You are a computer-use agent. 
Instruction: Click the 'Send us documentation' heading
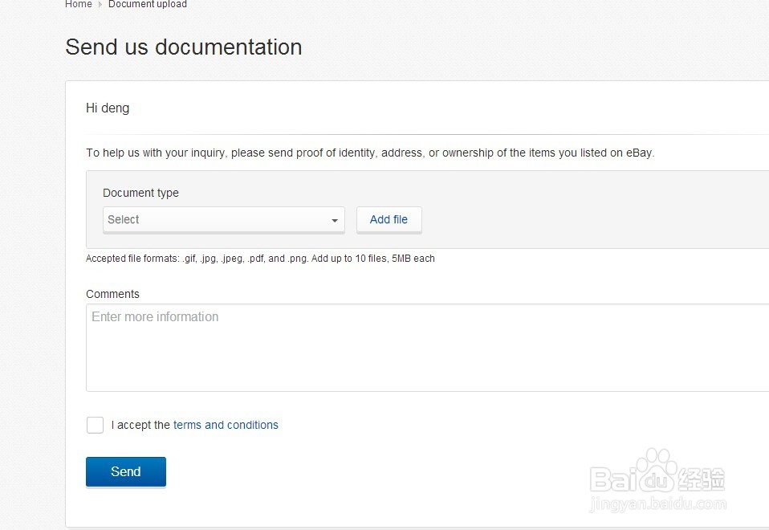184,47
